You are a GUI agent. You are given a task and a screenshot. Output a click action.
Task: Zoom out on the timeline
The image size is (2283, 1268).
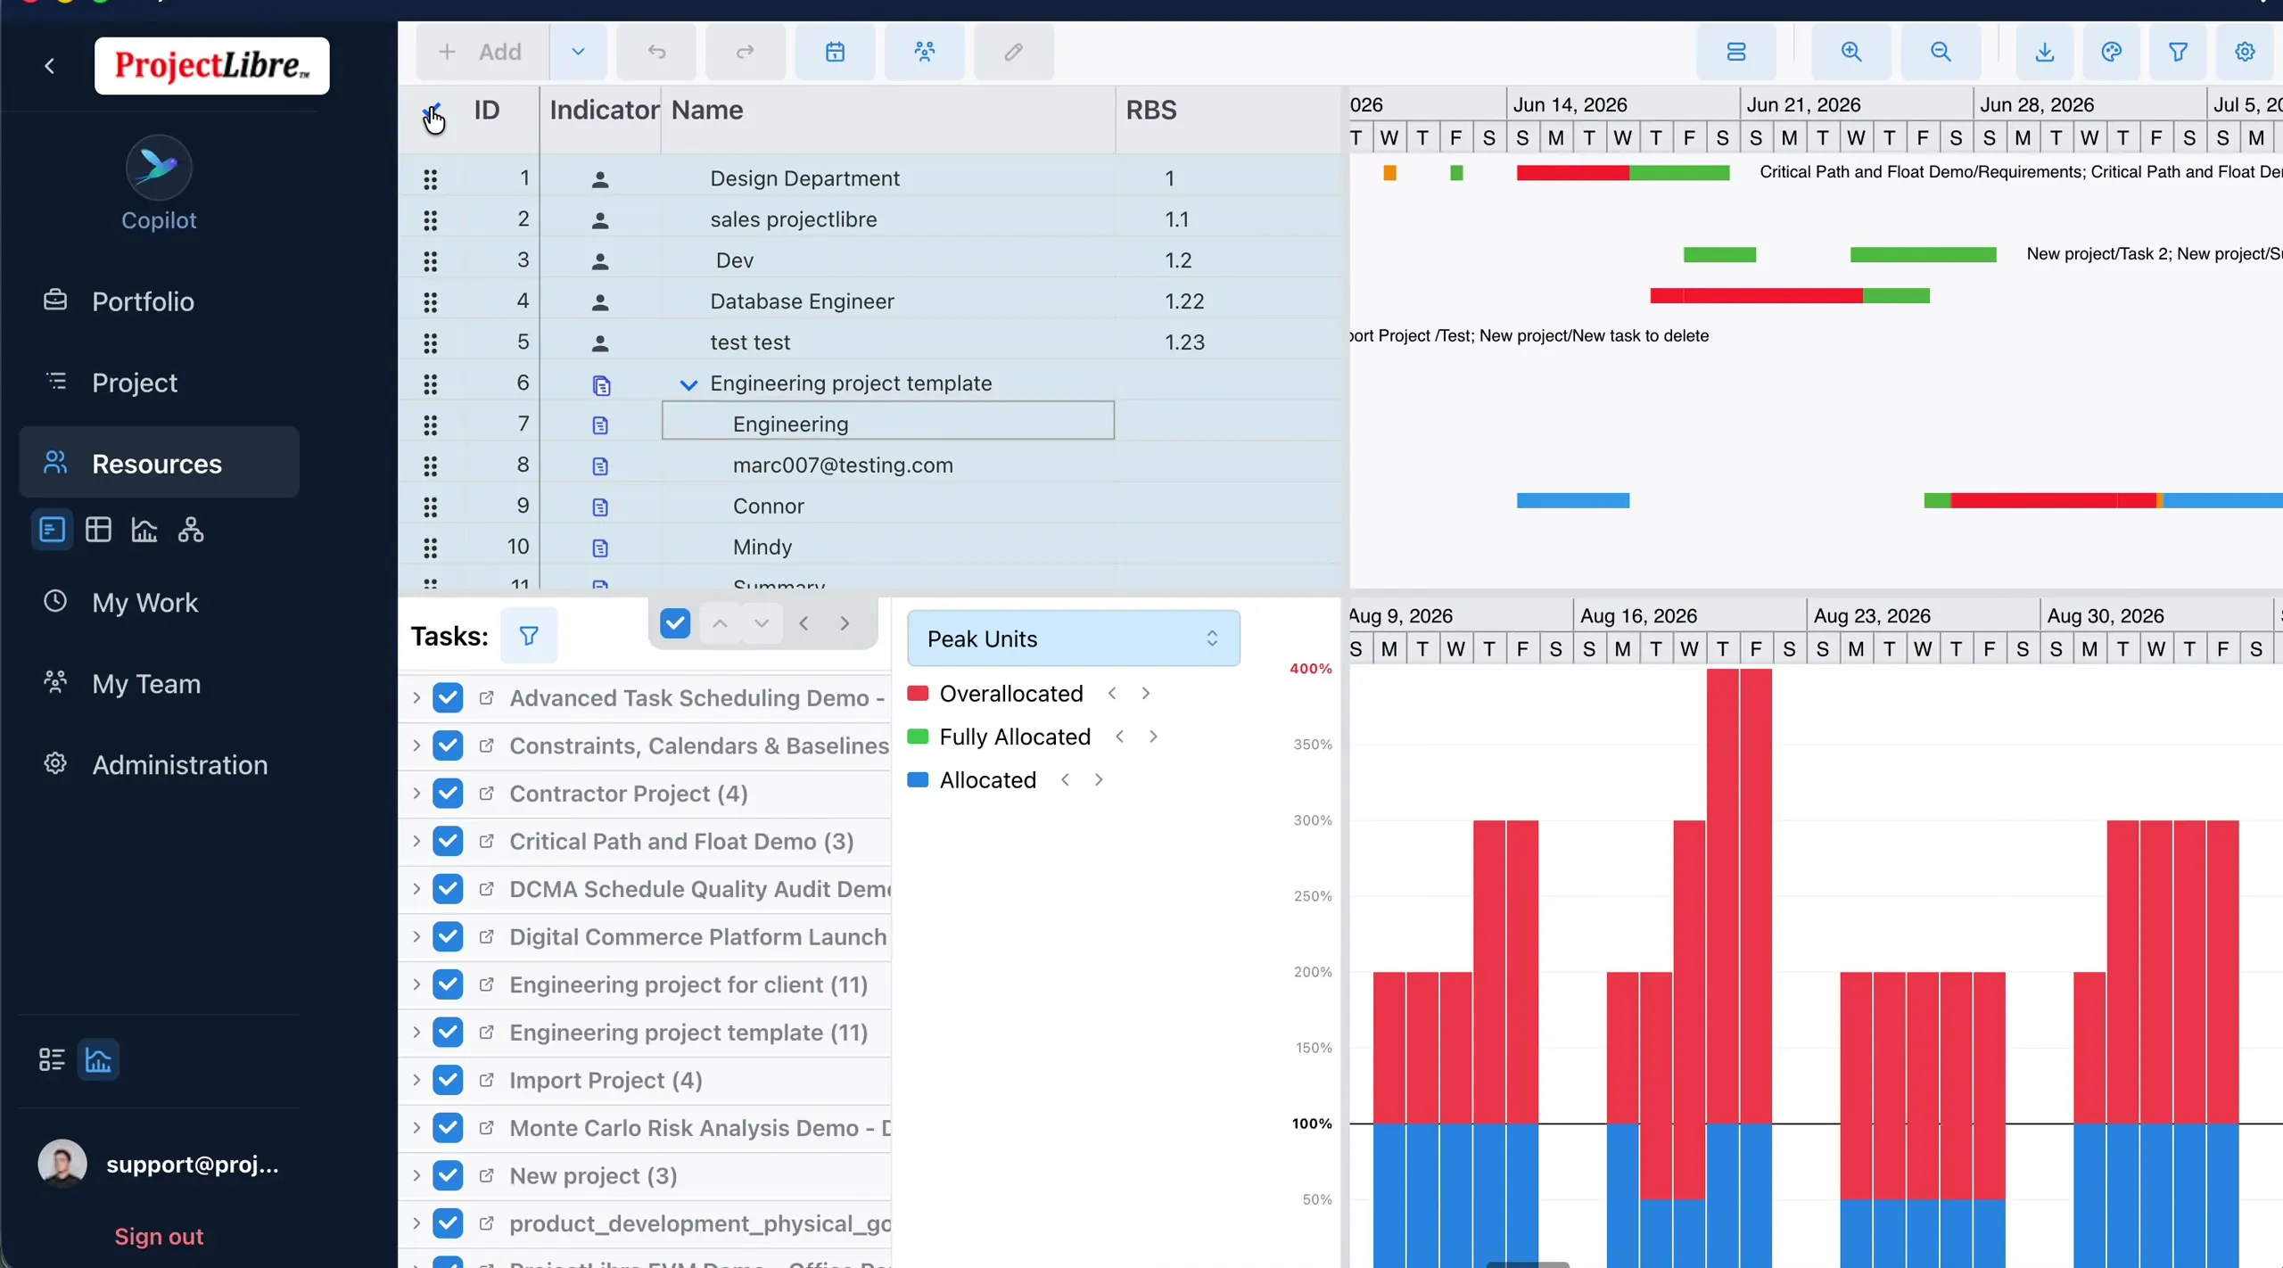coord(1941,52)
